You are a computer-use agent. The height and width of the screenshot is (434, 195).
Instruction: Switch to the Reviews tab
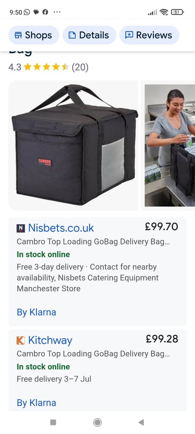coord(149,35)
